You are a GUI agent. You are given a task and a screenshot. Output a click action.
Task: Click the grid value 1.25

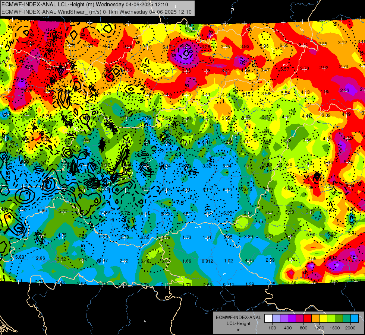click(x=271, y=284)
